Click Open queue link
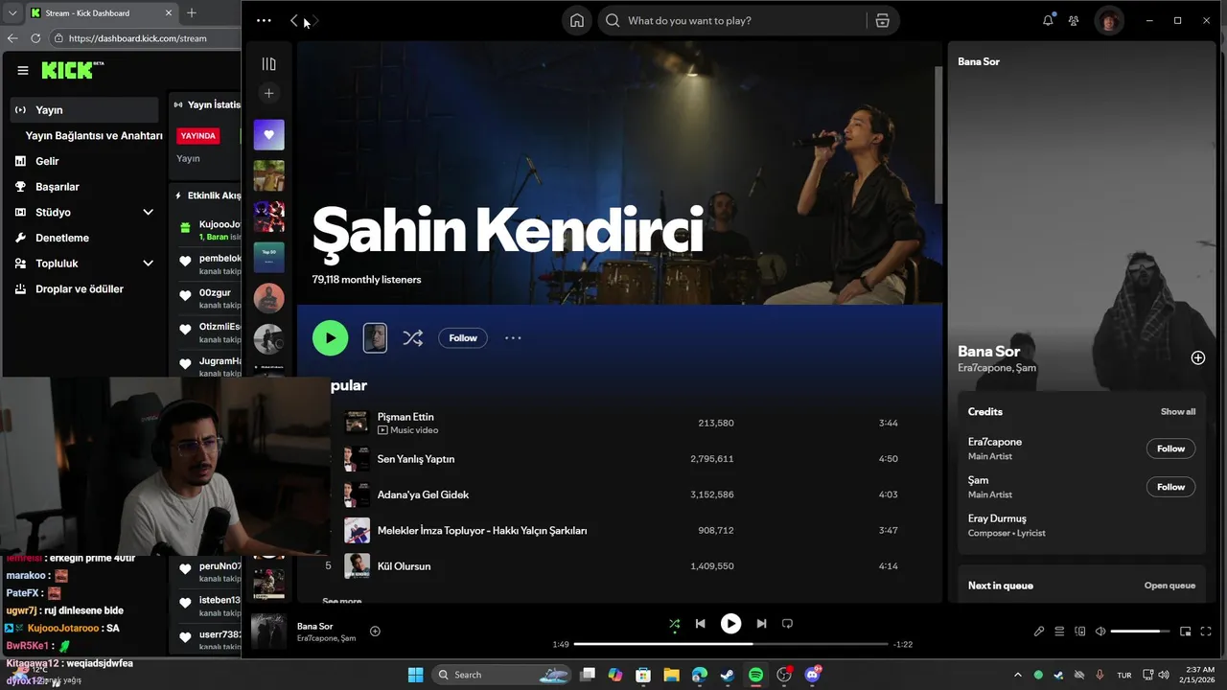This screenshot has height=690, width=1227. 1169,586
